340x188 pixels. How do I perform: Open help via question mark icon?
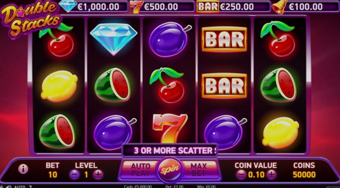click(x=30, y=186)
